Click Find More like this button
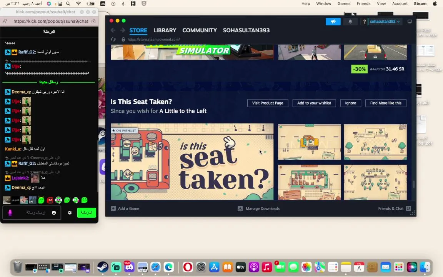Screen dimensions: 443x277 (x=386, y=103)
